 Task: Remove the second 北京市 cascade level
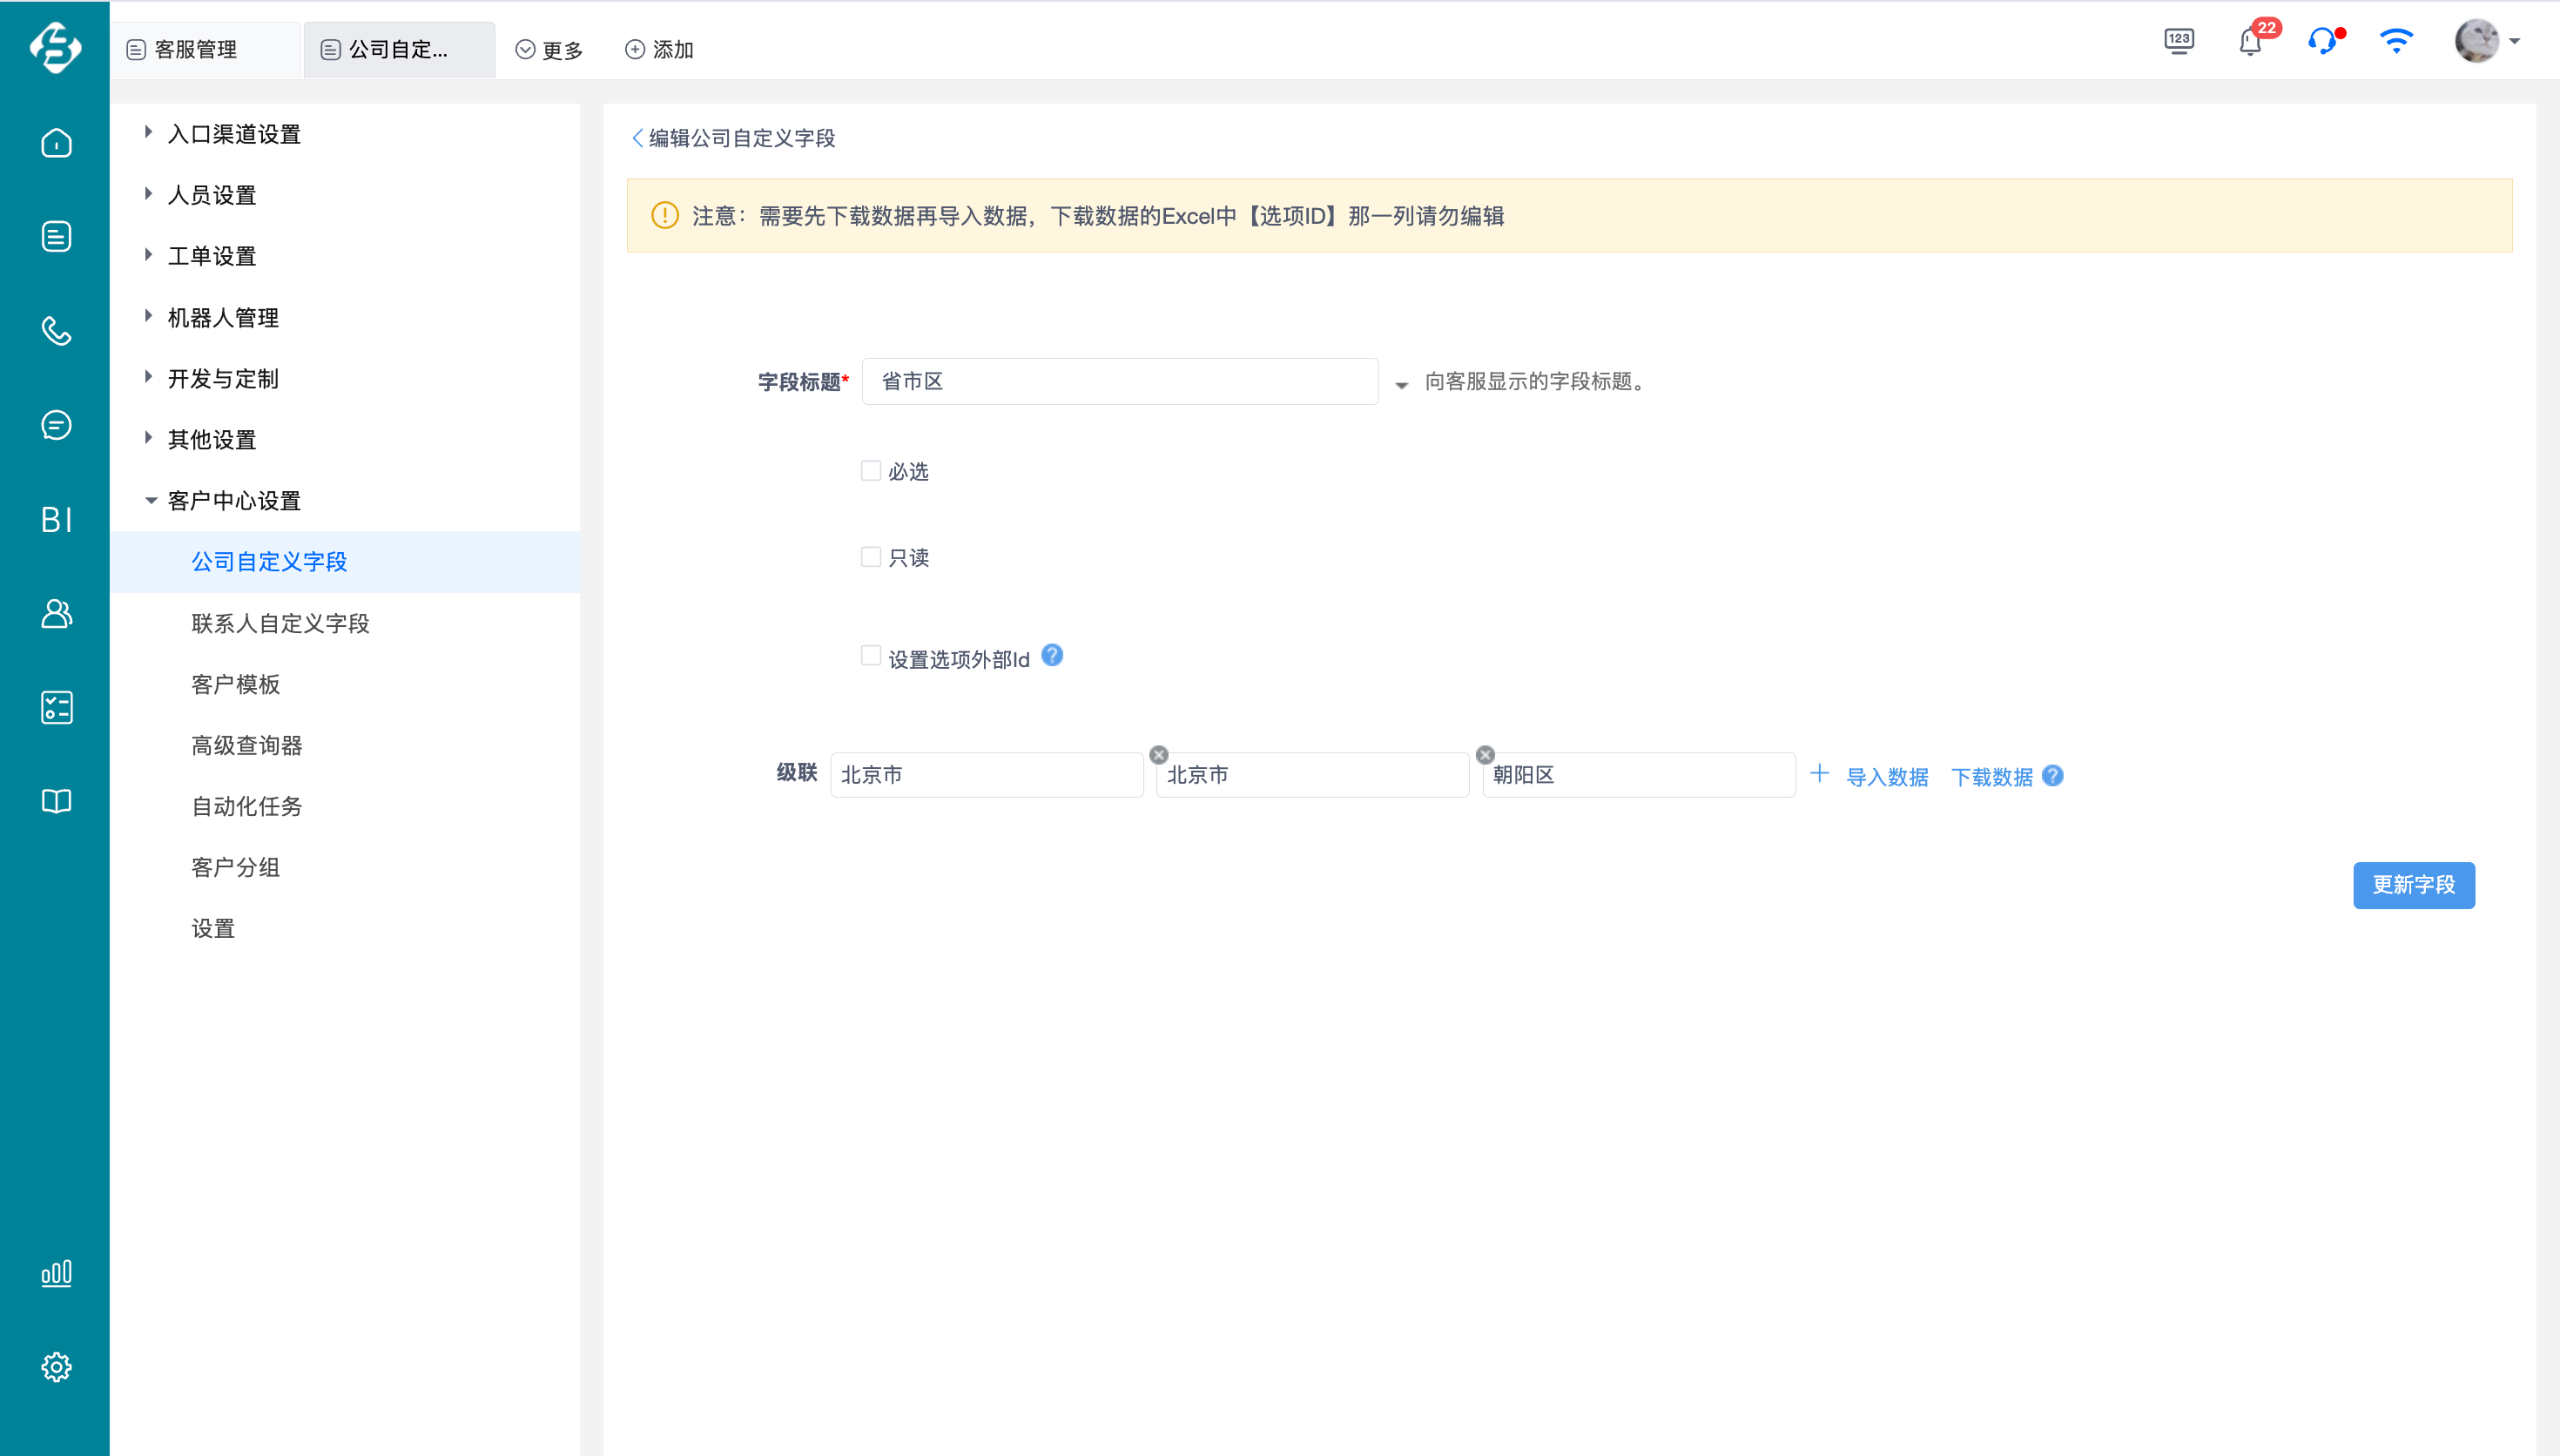(x=1159, y=755)
